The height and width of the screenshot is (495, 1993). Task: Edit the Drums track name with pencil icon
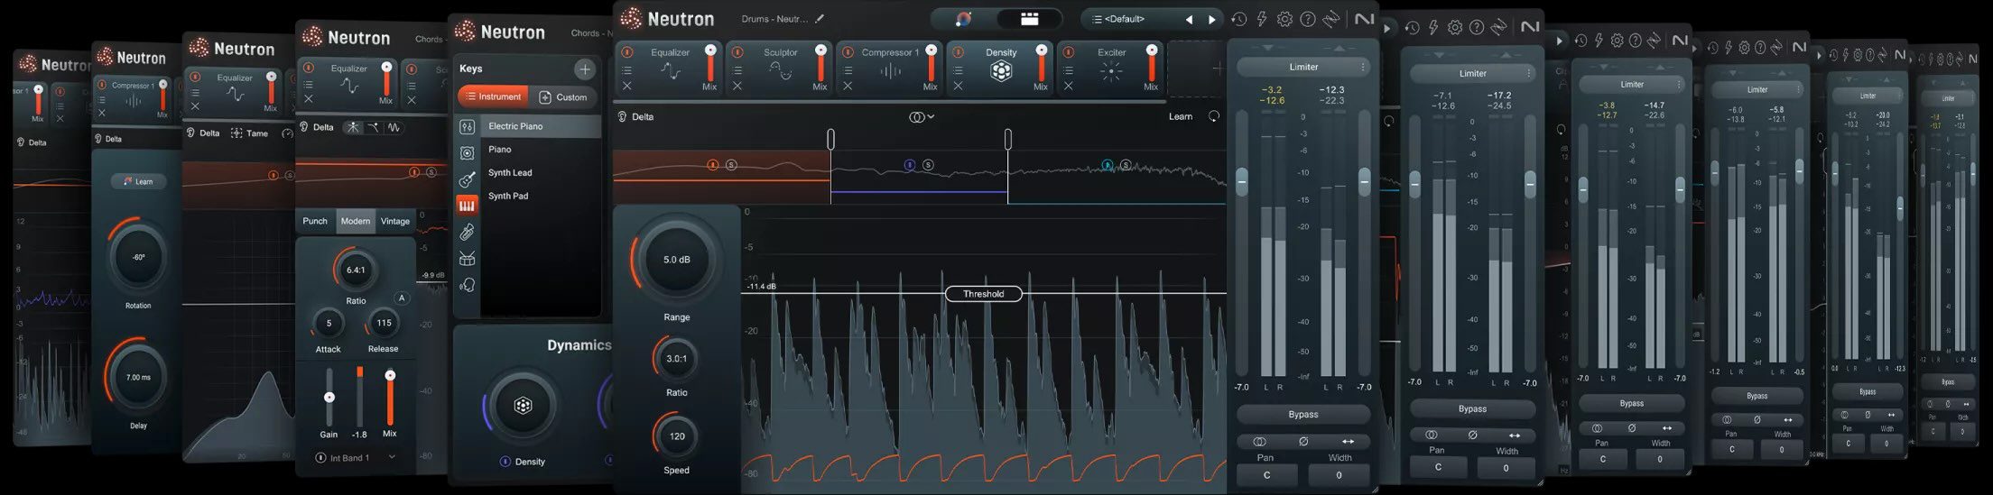[x=820, y=18]
